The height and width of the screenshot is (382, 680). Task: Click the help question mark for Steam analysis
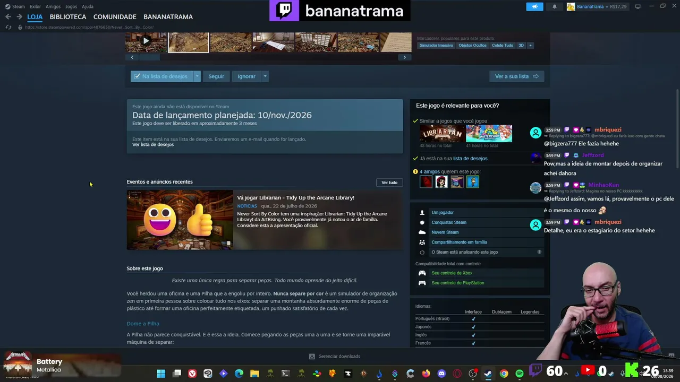(x=539, y=252)
